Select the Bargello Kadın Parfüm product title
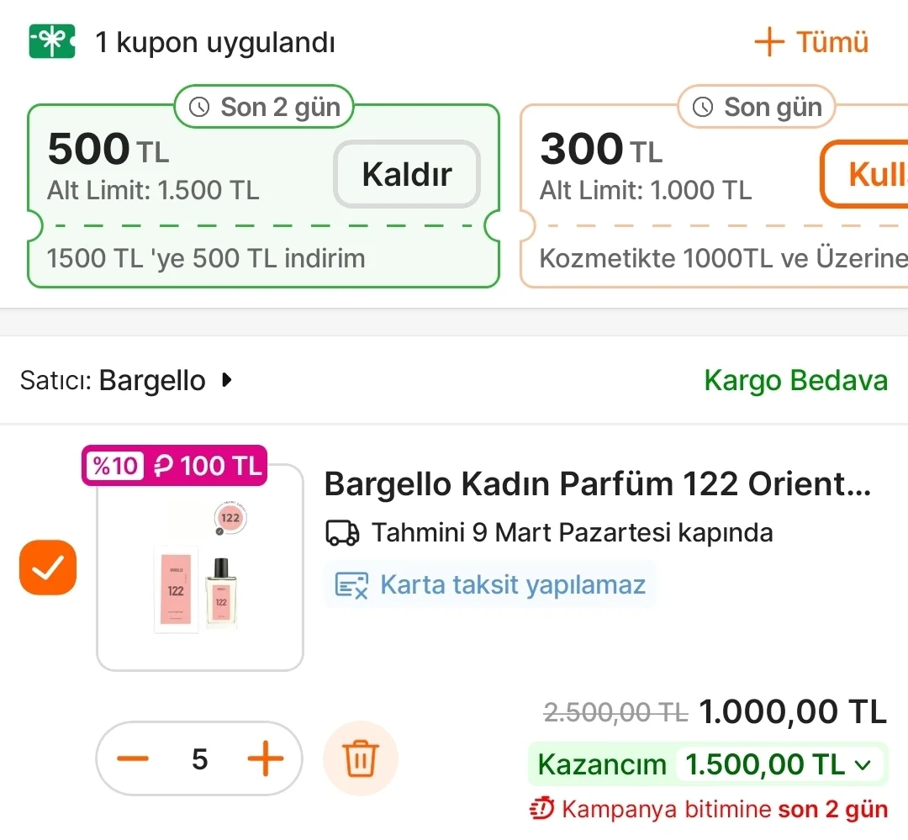The height and width of the screenshot is (840, 908). click(x=597, y=483)
